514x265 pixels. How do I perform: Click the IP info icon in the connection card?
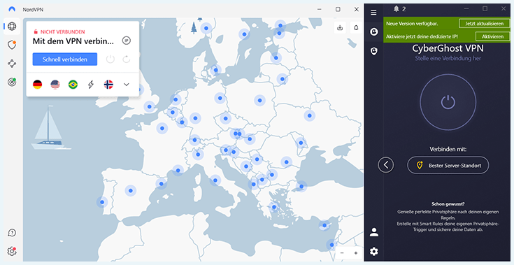coord(126,41)
